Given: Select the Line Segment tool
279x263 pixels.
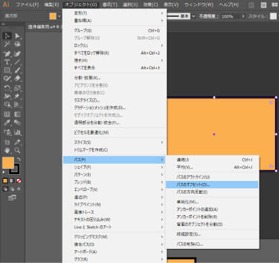Looking at the screenshot, I should pyautogui.click(x=17, y=62).
